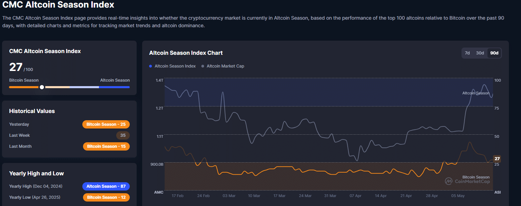Click the Yearly High Altcoin Season 87 badge
The image size is (521, 206).
coord(106,186)
